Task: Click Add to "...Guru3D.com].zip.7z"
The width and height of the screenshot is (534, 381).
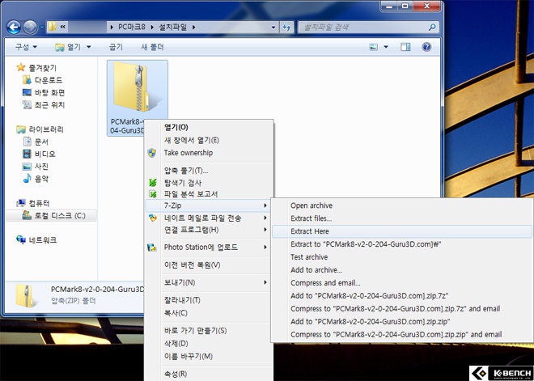Action: click(x=402, y=296)
